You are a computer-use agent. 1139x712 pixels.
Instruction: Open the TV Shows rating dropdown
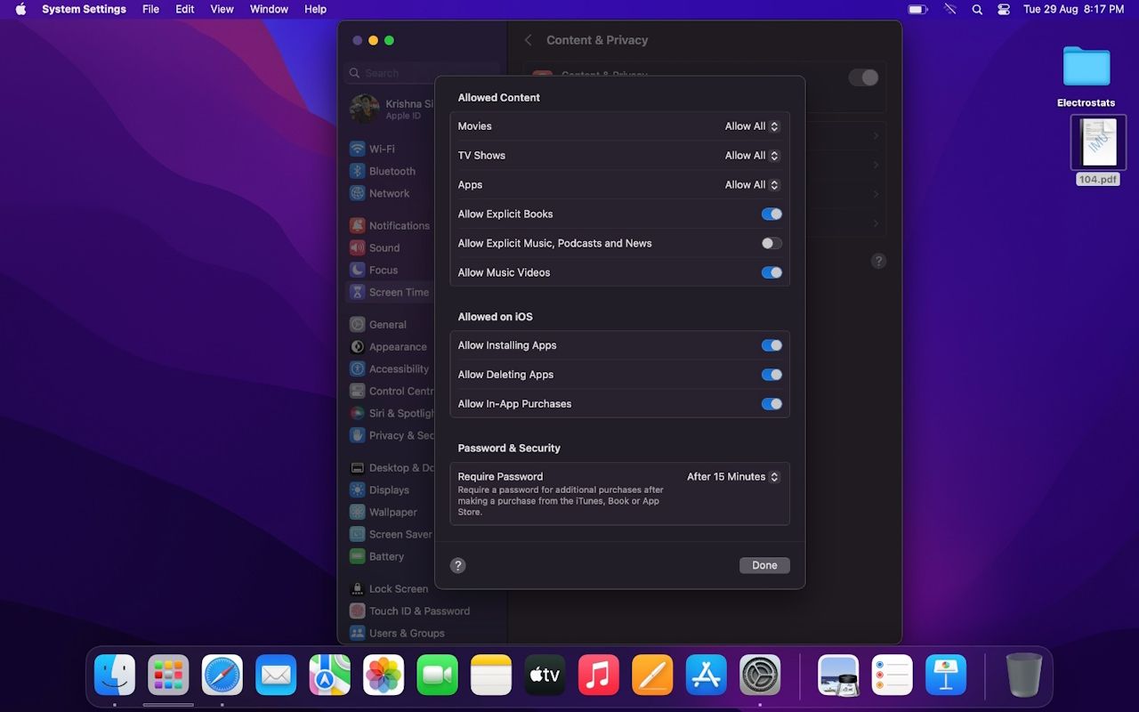tap(752, 156)
